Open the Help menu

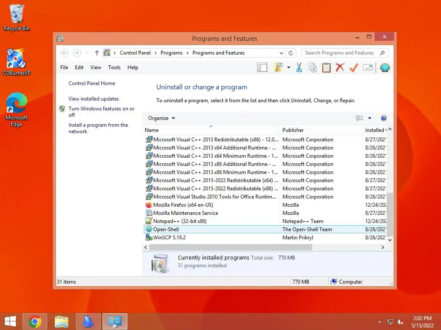133,67
